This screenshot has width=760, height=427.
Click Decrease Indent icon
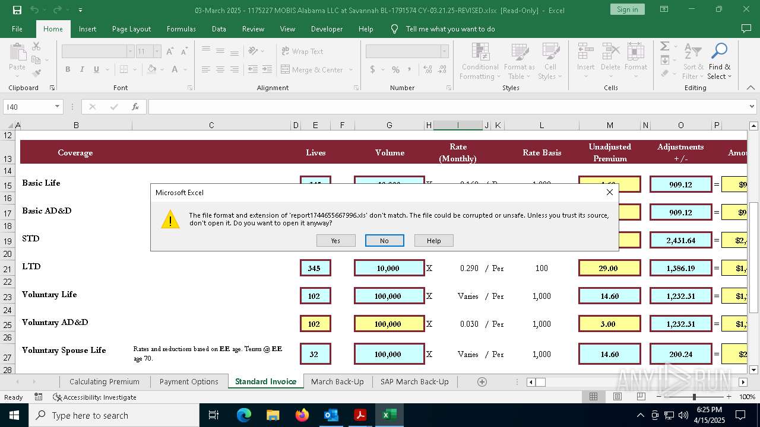[252, 69]
